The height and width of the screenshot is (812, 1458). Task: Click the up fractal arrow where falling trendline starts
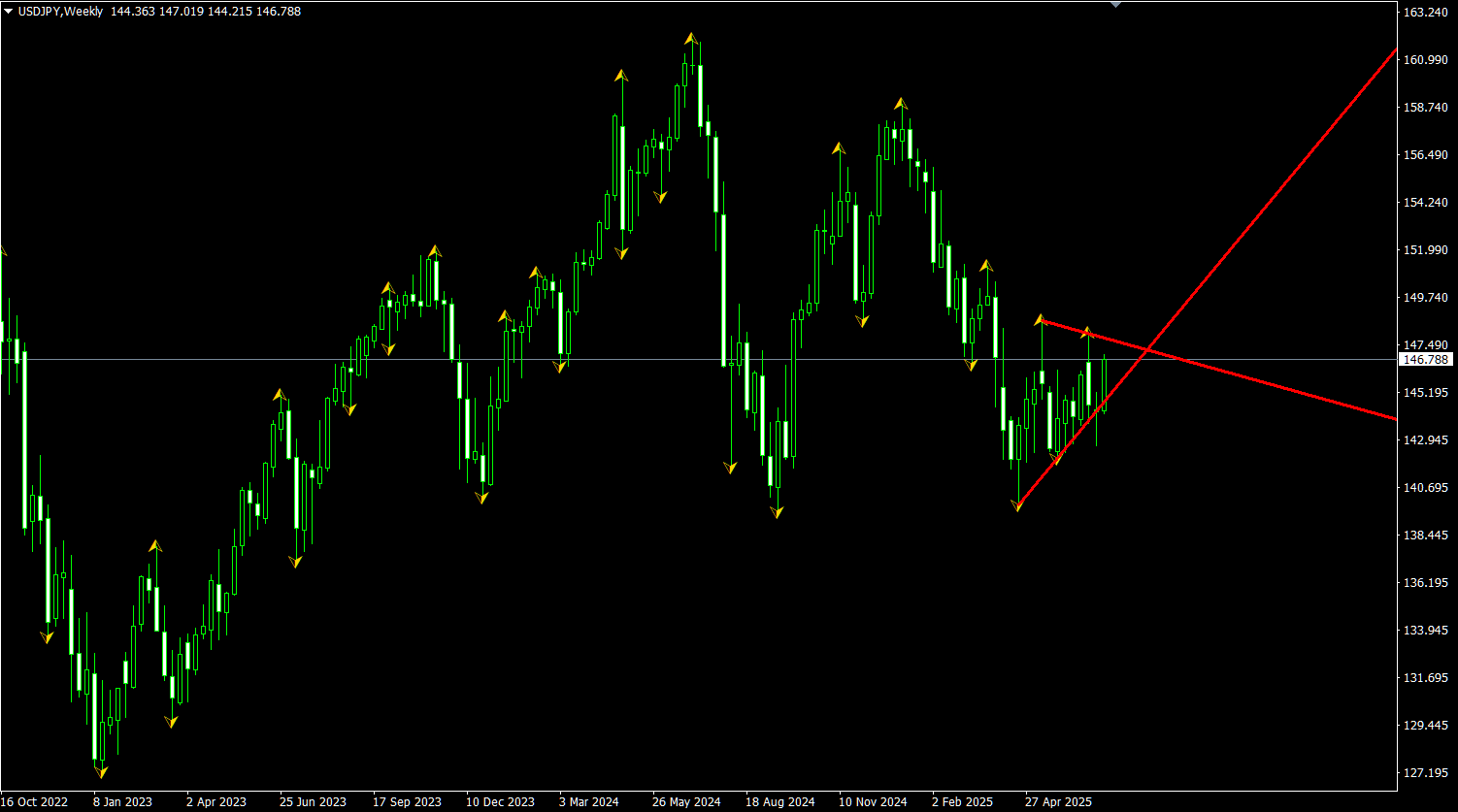[x=1040, y=318]
